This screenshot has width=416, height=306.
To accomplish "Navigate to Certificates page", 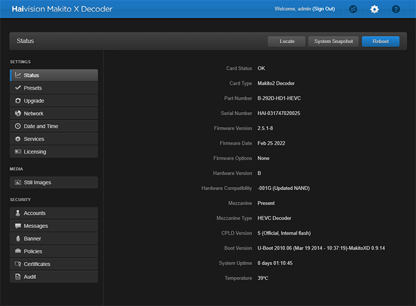I will tap(37, 264).
